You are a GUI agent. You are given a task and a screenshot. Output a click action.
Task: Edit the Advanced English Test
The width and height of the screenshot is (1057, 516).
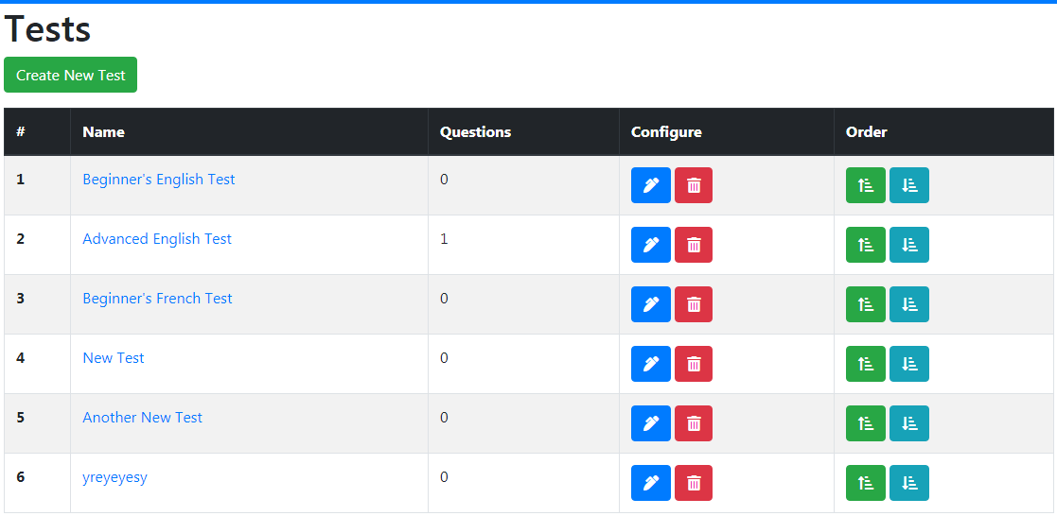(650, 245)
